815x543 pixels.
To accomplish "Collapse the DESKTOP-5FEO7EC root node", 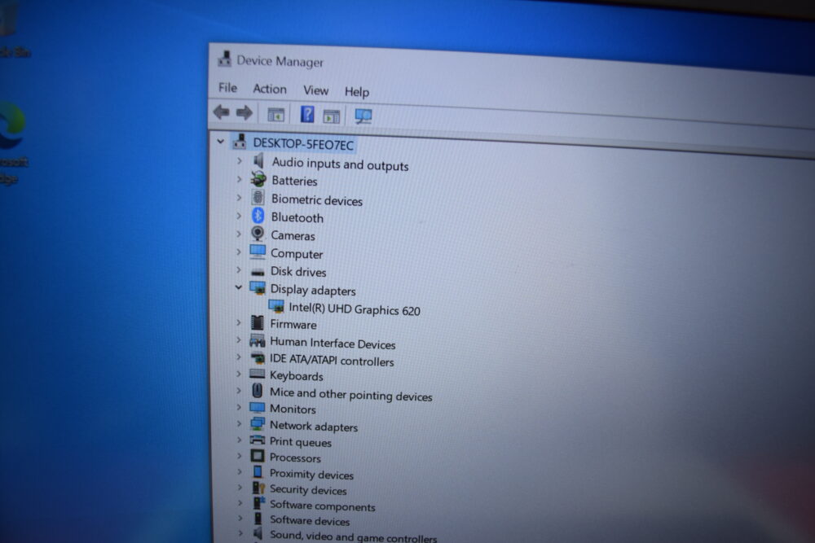I will (220, 141).
